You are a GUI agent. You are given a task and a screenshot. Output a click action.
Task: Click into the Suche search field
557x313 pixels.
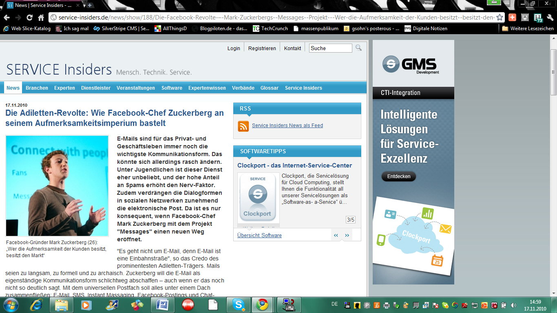click(x=330, y=48)
